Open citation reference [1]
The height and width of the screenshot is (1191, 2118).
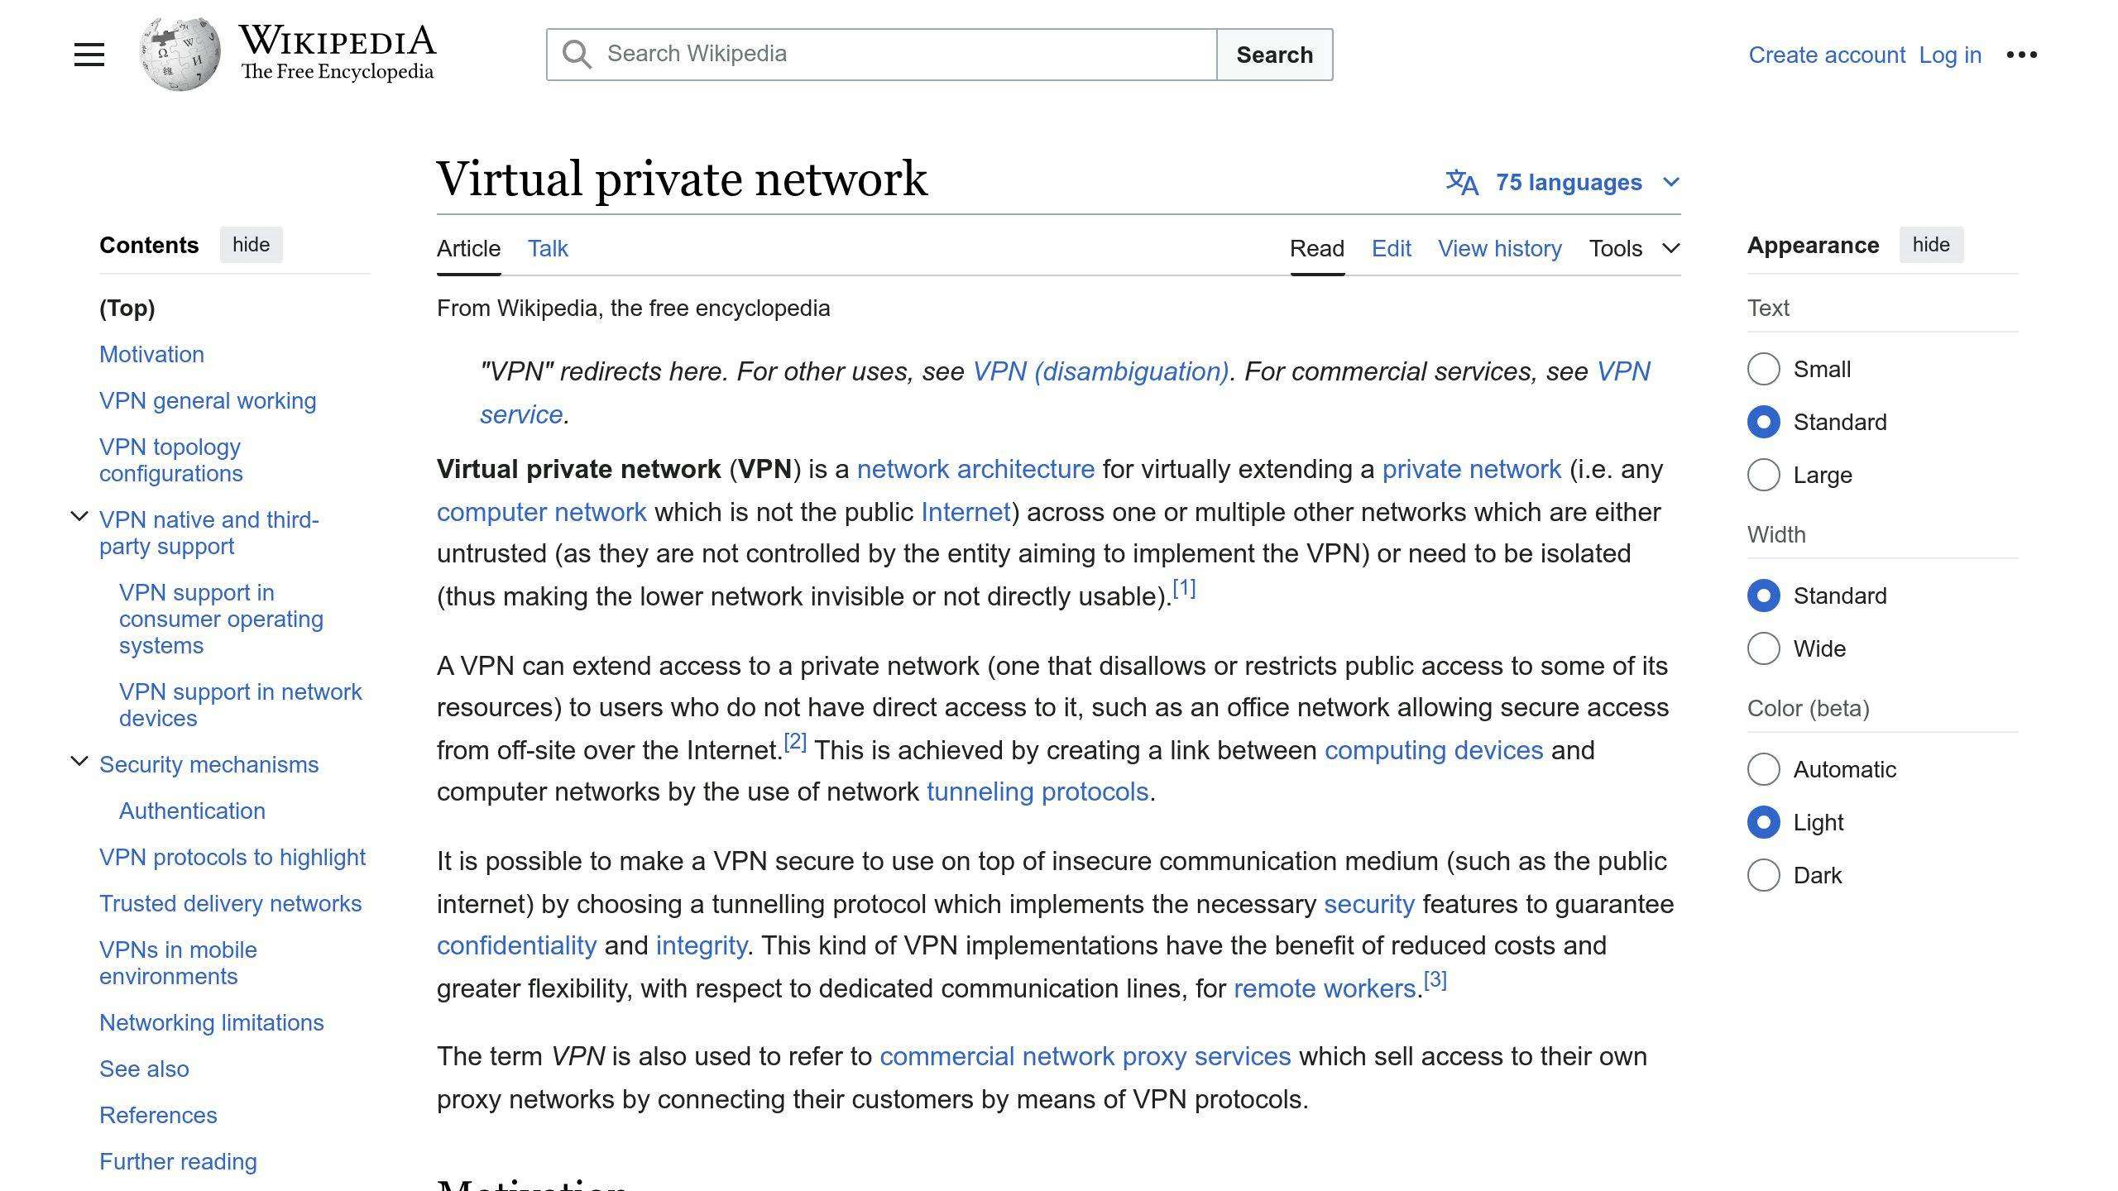(x=1184, y=588)
